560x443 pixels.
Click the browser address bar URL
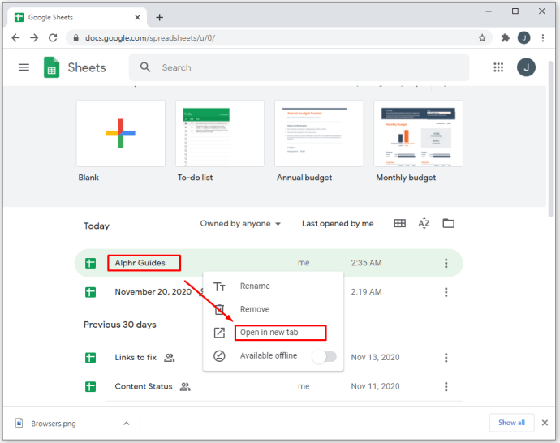tap(150, 38)
